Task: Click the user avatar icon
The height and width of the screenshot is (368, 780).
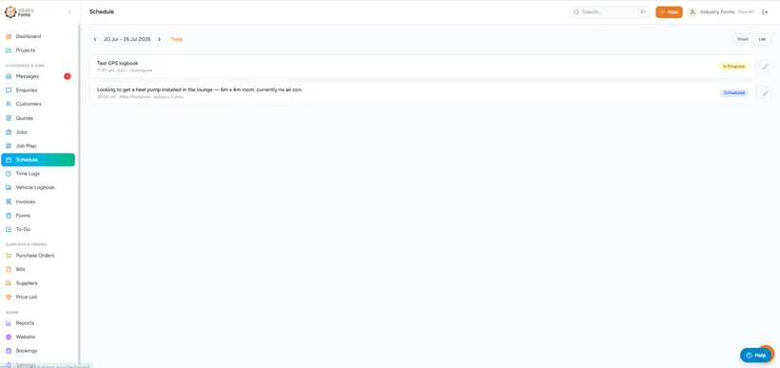Action: [x=692, y=12]
